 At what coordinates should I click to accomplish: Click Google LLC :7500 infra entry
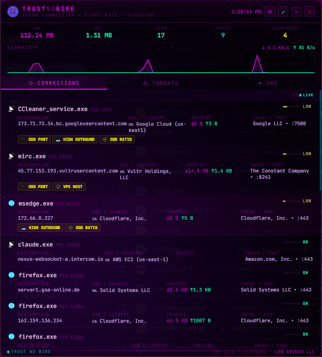[x=279, y=123]
